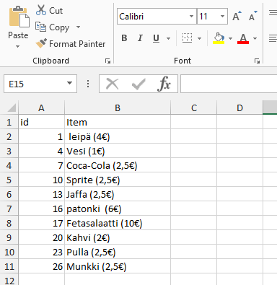The height and width of the screenshot is (285, 277).
Task: Open the Paste options arrow
Action: pos(17,46)
